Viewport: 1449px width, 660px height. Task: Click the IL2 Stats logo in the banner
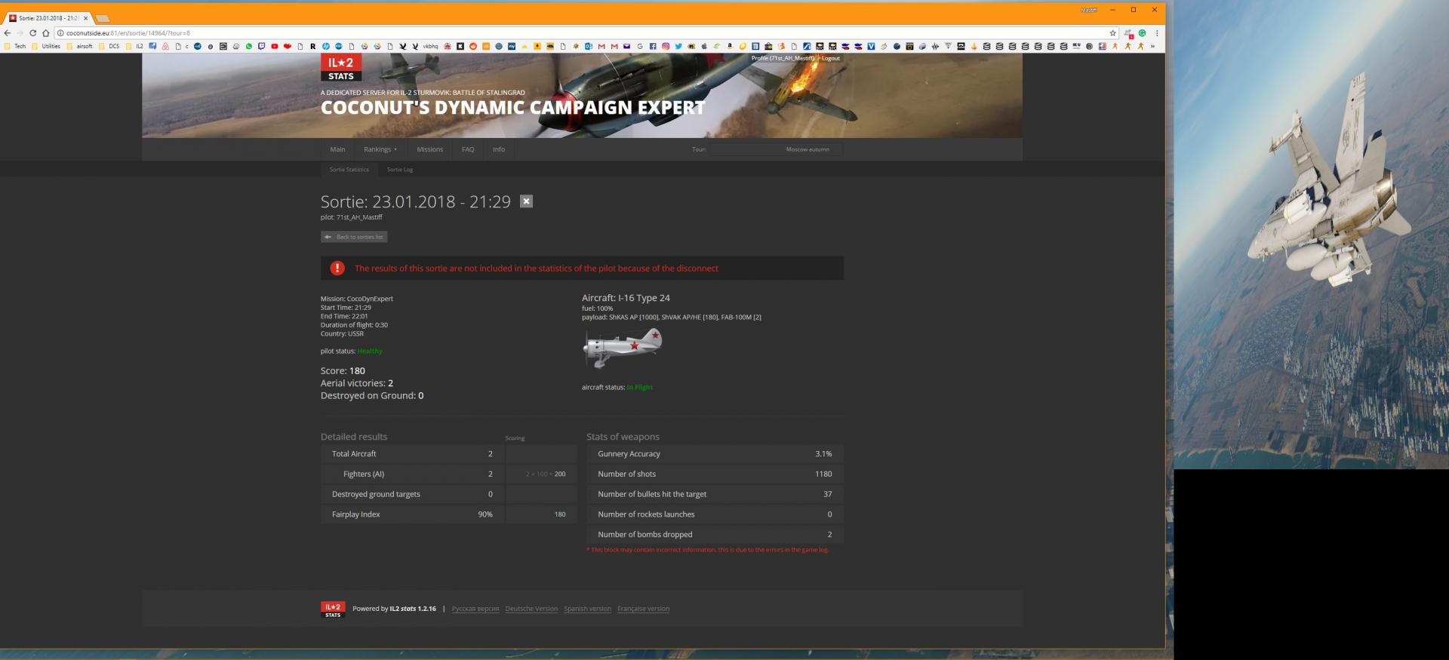point(341,67)
